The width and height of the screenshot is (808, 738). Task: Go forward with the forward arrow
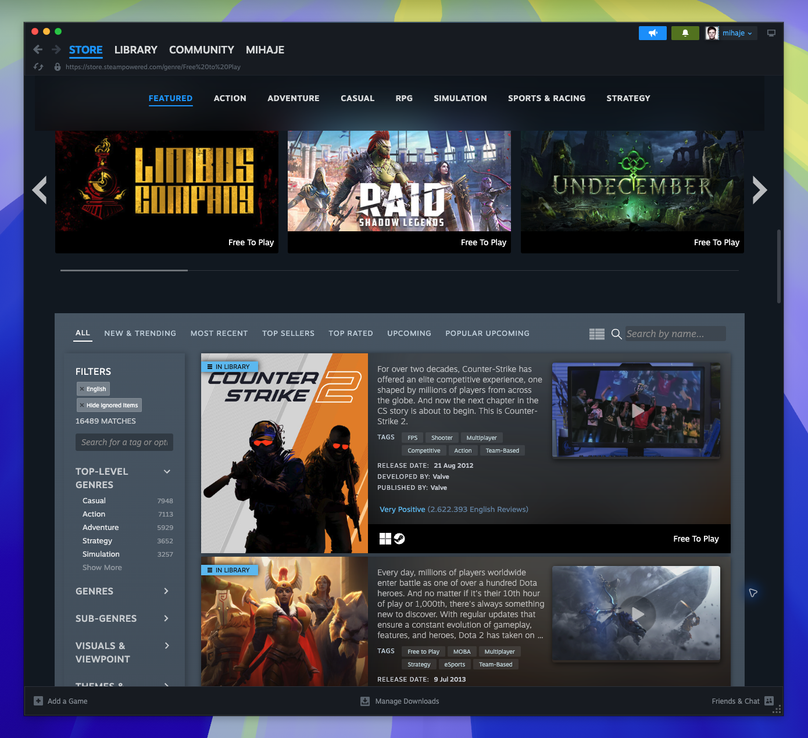[56, 49]
